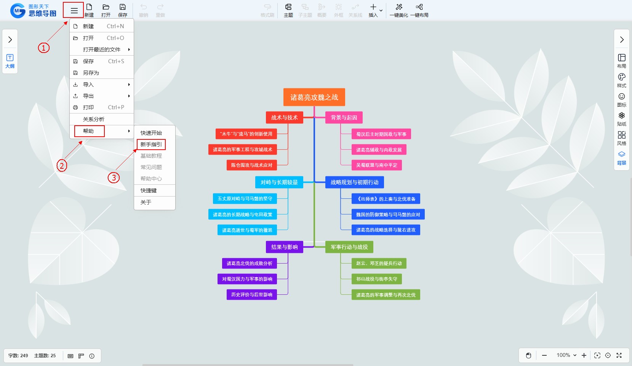
Task: Click the hamburger main menu icon
Action: (x=74, y=11)
